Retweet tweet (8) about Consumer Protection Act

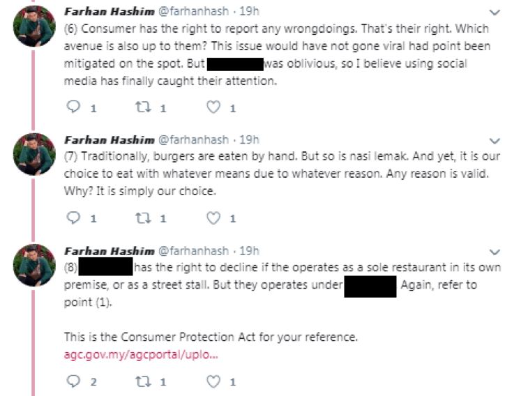point(143,381)
